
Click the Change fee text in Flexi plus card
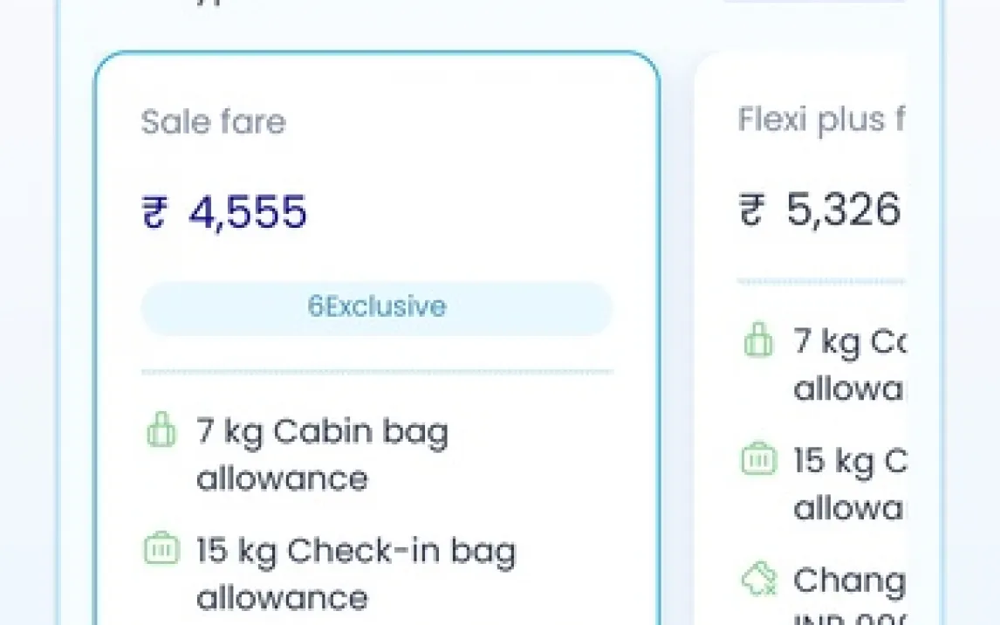848,580
